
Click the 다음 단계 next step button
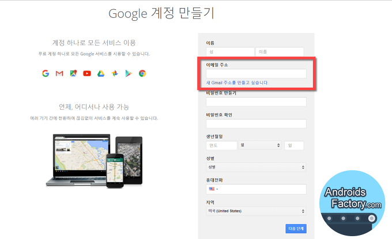296,229
